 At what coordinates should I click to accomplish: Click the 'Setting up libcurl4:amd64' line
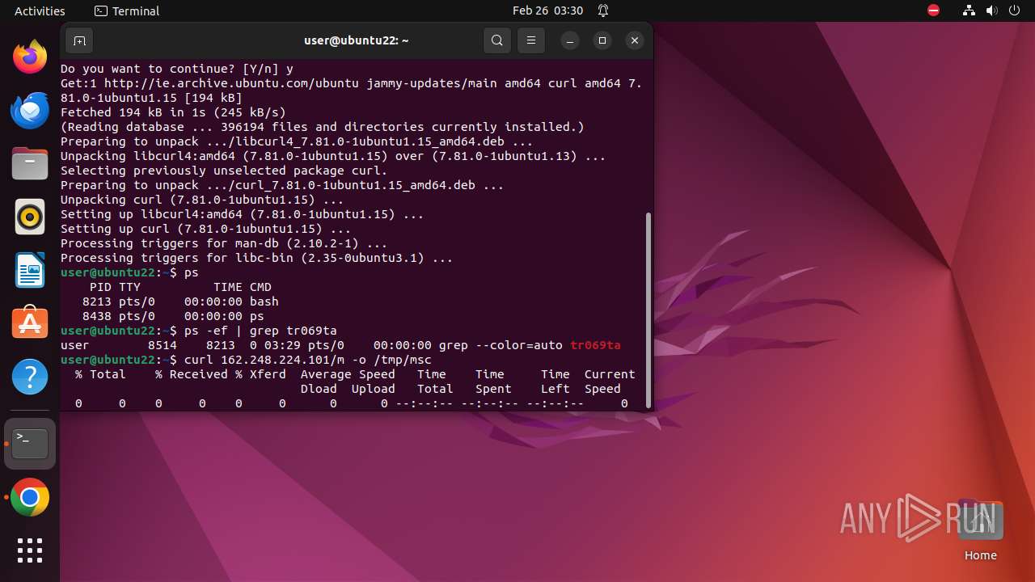coord(243,214)
